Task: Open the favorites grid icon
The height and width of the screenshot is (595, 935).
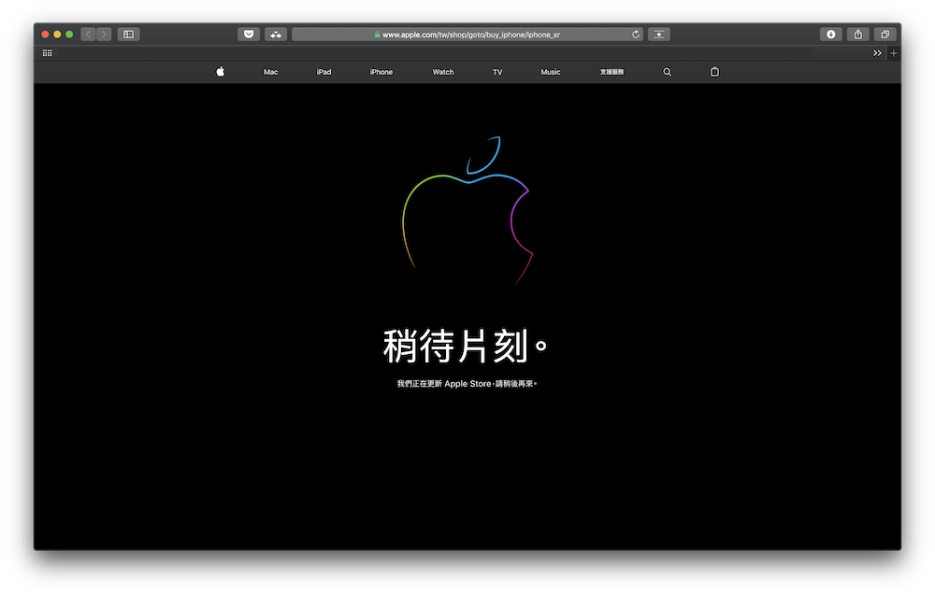Action: [x=47, y=53]
